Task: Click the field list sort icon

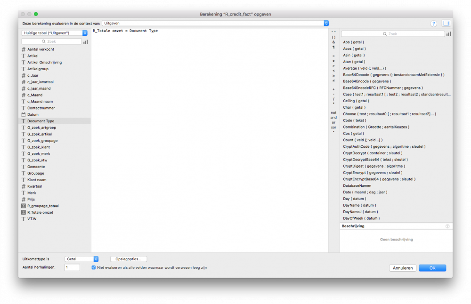Action: click(86, 42)
